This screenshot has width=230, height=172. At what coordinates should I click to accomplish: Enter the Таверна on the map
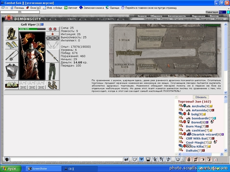(207, 54)
